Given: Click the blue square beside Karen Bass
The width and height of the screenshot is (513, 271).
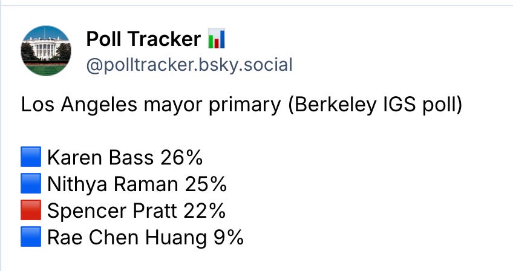Looking at the screenshot, I should [31, 157].
